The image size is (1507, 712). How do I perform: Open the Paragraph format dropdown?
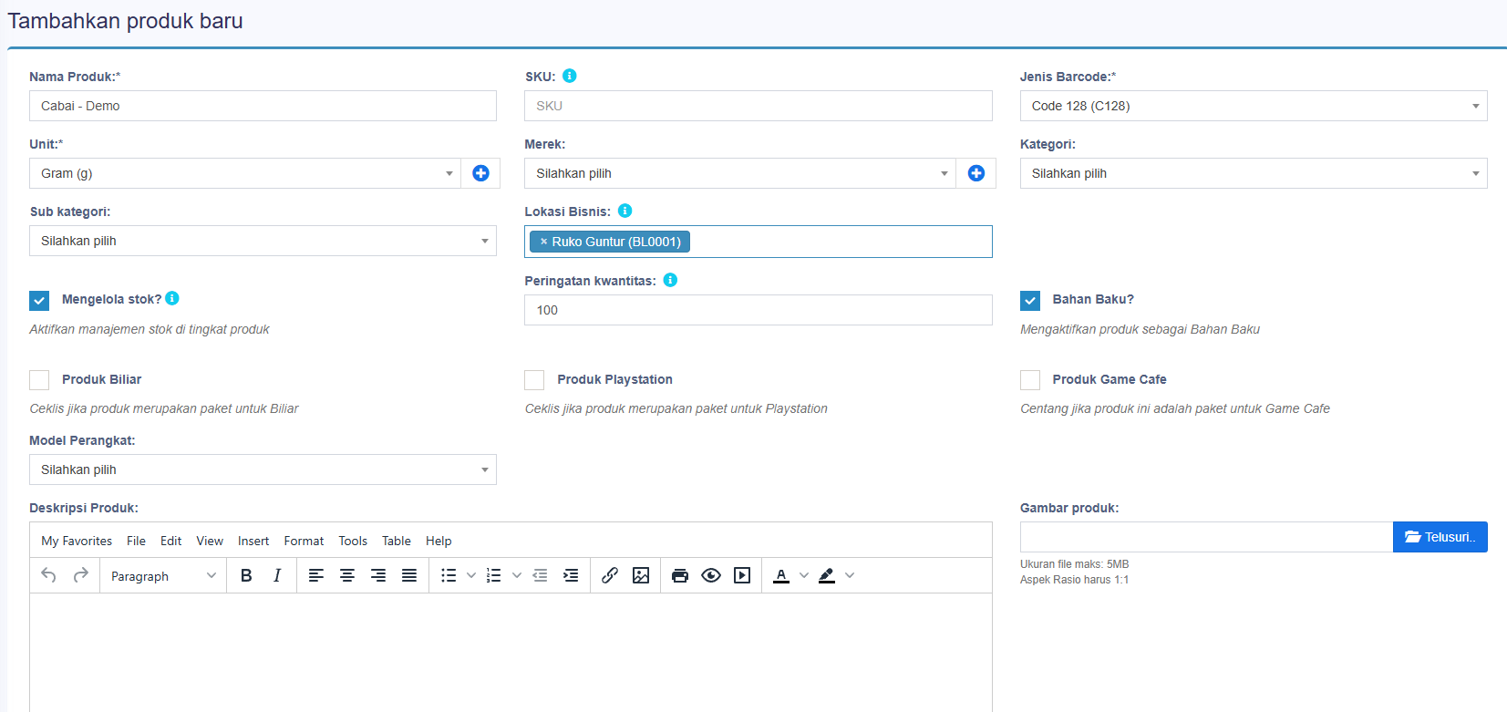(x=164, y=576)
